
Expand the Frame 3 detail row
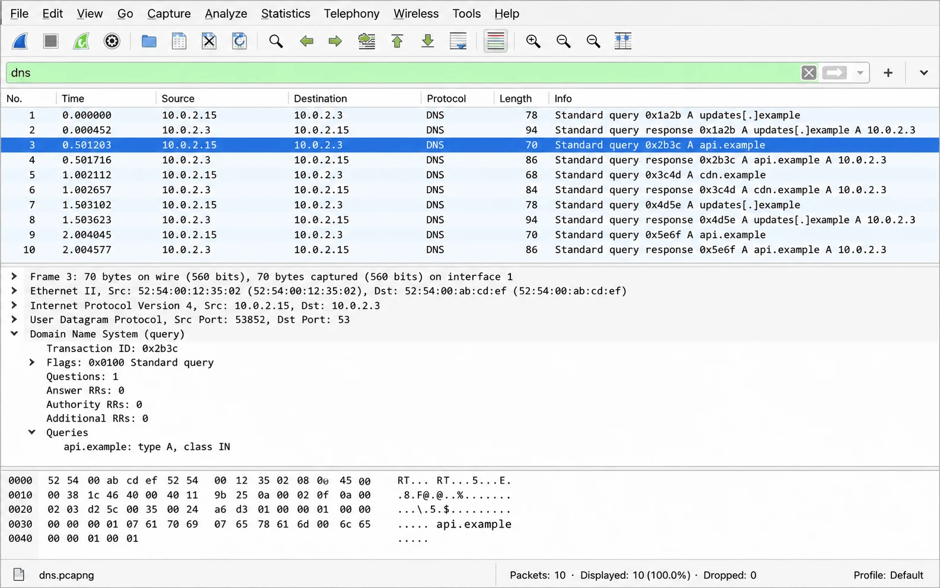[14, 276]
